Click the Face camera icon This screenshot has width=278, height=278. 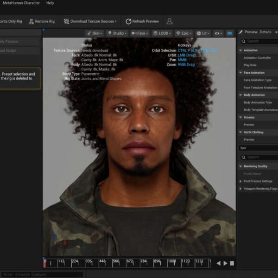tap(133, 33)
